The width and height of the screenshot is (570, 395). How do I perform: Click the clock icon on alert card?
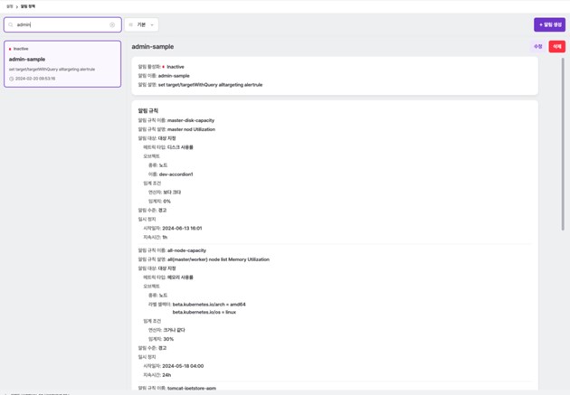point(11,79)
